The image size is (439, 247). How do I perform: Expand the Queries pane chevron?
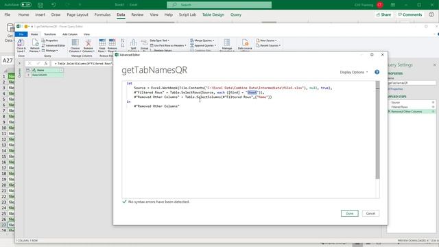tap(19, 64)
